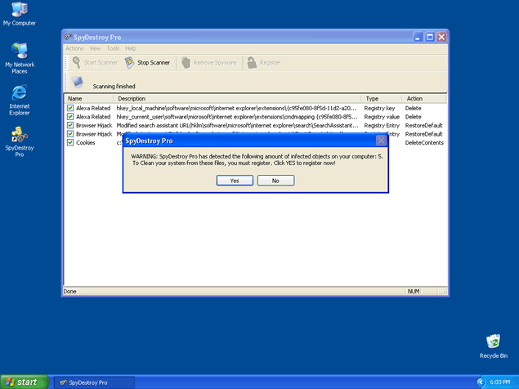
Task: Uncheck the Cookies entry checkbox
Action: [70, 142]
